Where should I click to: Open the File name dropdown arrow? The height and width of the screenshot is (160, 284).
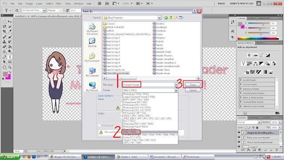176,85
